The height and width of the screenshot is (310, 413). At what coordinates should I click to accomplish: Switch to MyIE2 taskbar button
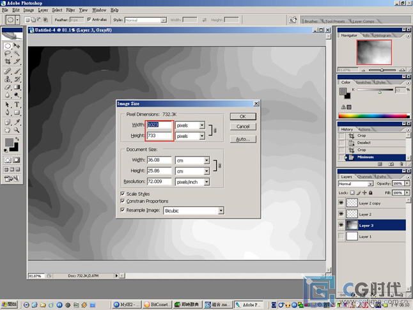click(x=127, y=305)
